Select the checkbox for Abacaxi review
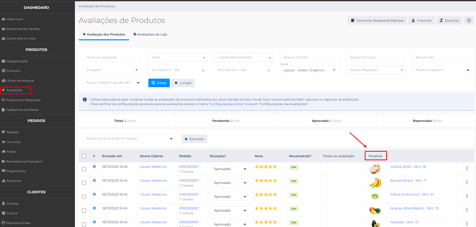476x227 pixels. coord(84,211)
